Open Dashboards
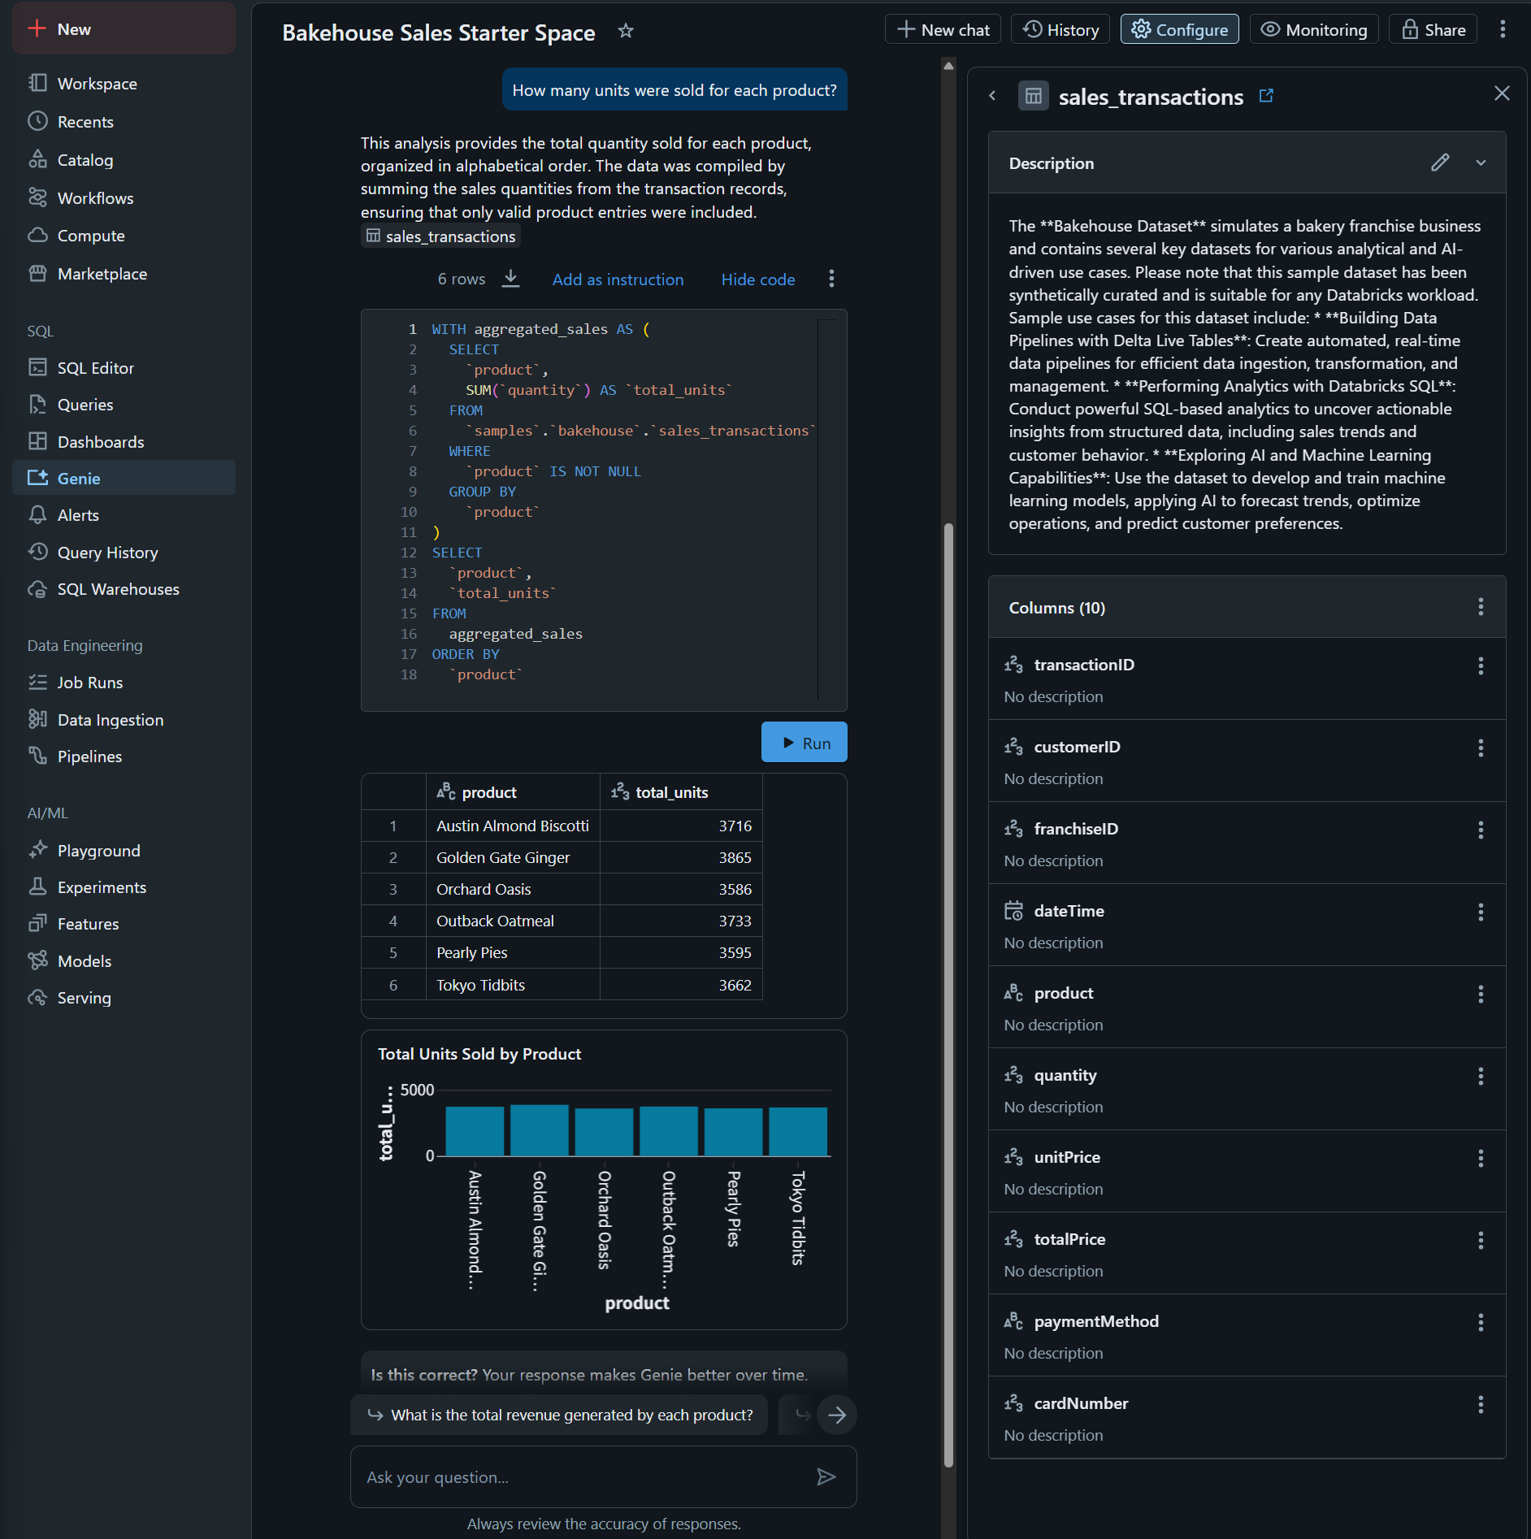The image size is (1531, 1539). [x=124, y=442]
